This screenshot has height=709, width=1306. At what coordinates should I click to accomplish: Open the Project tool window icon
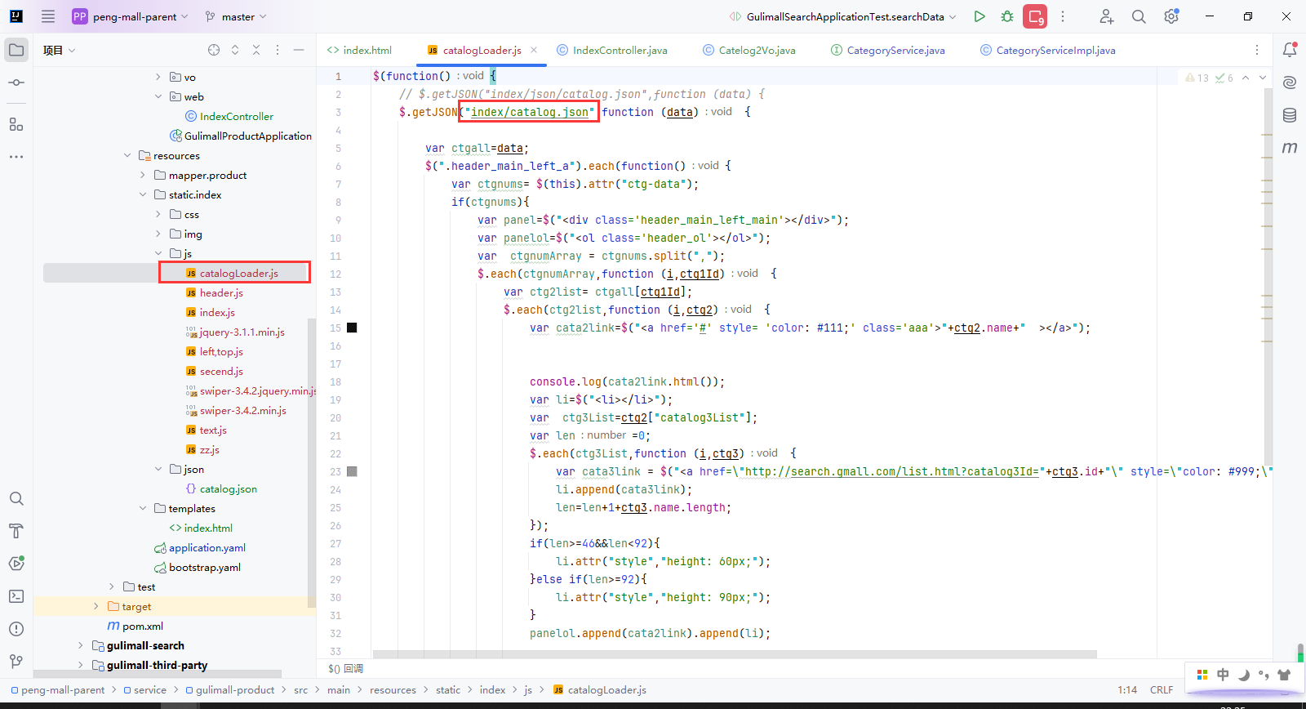point(16,50)
